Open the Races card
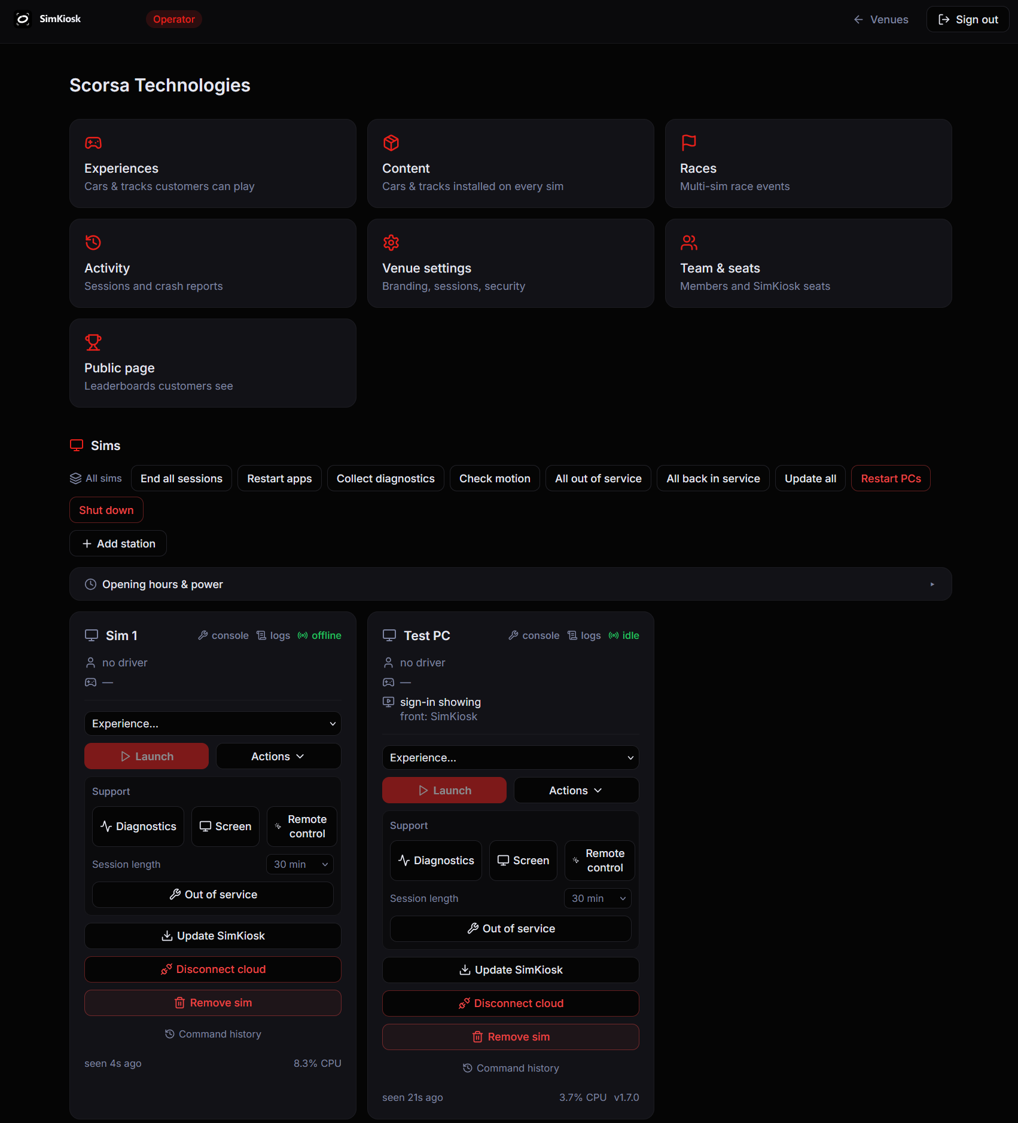 [x=809, y=164]
